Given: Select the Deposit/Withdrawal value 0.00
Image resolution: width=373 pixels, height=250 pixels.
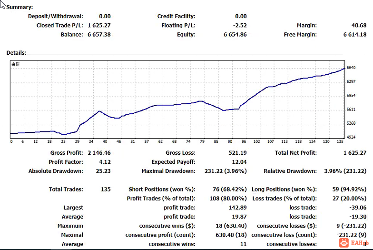Looking at the screenshot, I should click(x=105, y=16).
